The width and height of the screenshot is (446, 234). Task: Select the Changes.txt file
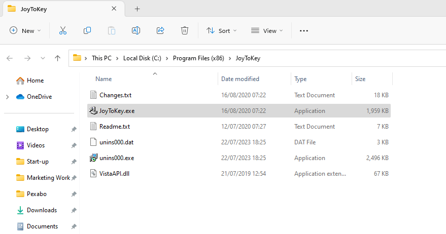(239, 95)
